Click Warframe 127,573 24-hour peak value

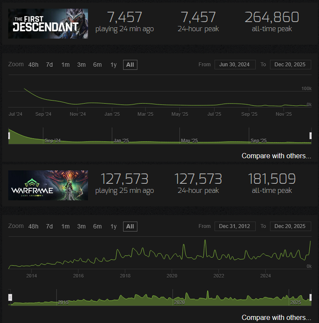click(198, 179)
